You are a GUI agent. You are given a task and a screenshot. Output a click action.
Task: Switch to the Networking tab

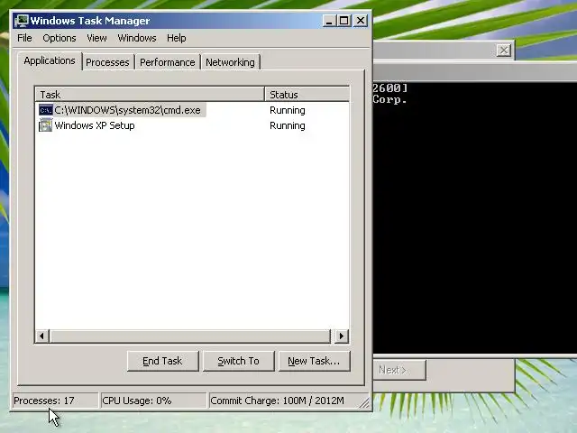[231, 62]
